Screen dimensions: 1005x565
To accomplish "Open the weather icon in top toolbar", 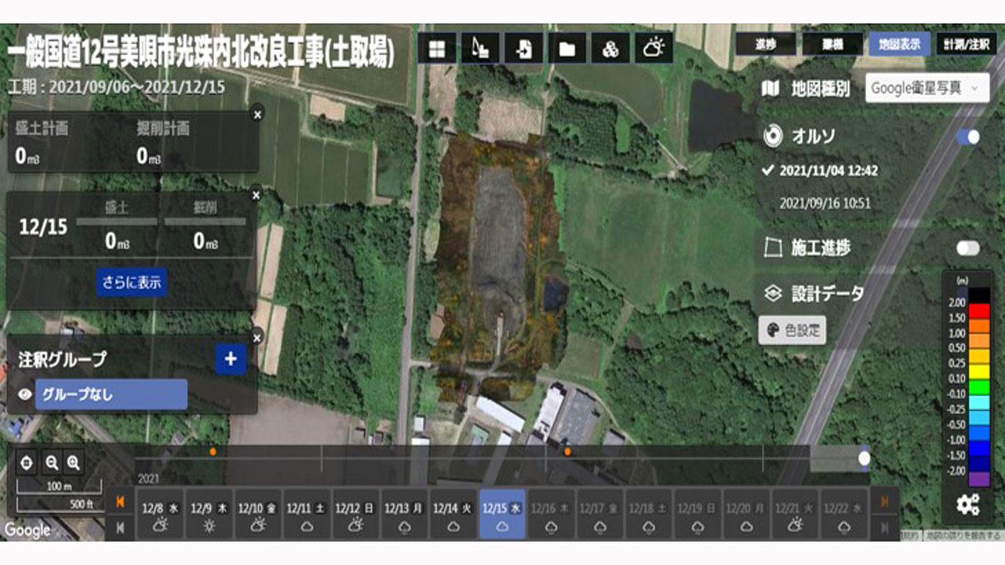I will (654, 49).
